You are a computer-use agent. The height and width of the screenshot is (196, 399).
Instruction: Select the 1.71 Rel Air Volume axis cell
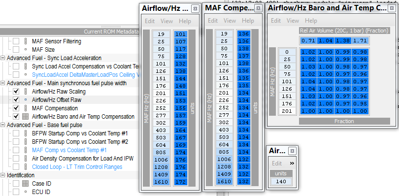[360, 41]
